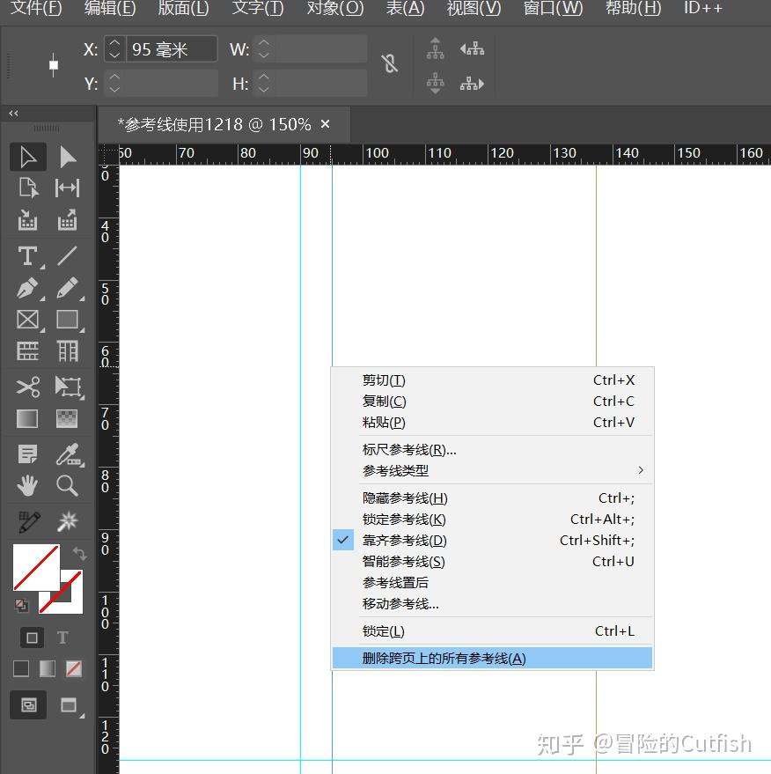Toggle 靠齐参考线 in the context menu
Screen dimensions: 771x774
404,540
